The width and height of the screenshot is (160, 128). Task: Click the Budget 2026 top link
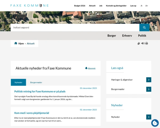coord(79,6)
